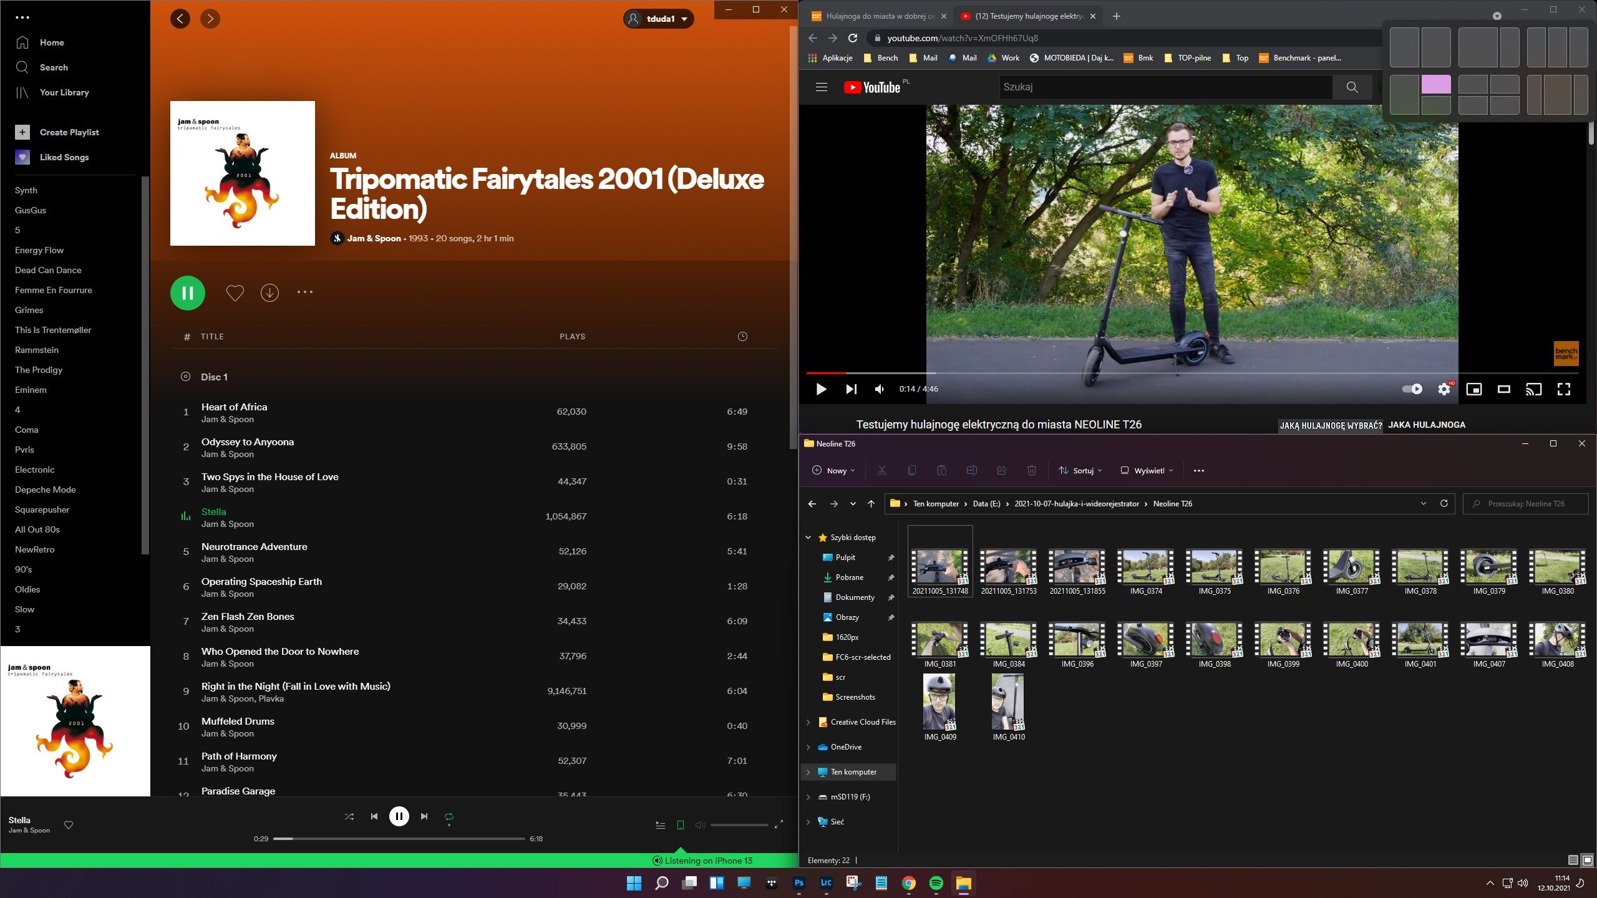The width and height of the screenshot is (1597, 898).
Task: Enable YouTube miniplayer
Action: pyautogui.click(x=1474, y=389)
